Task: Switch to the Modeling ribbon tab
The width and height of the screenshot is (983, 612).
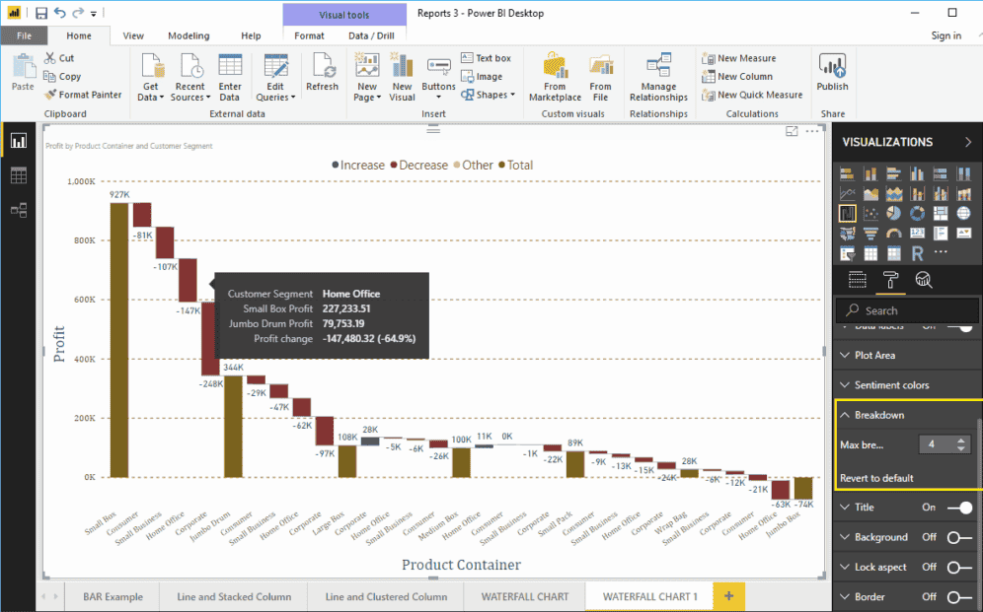Action: (x=189, y=35)
